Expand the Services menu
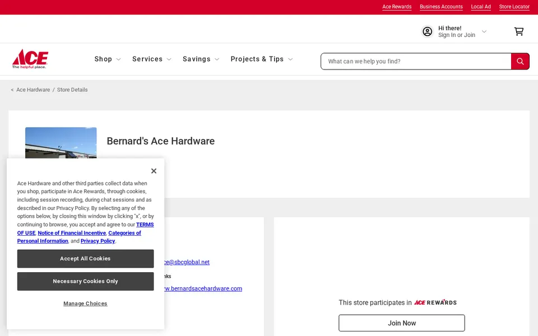The width and height of the screenshot is (538, 336). (152, 59)
